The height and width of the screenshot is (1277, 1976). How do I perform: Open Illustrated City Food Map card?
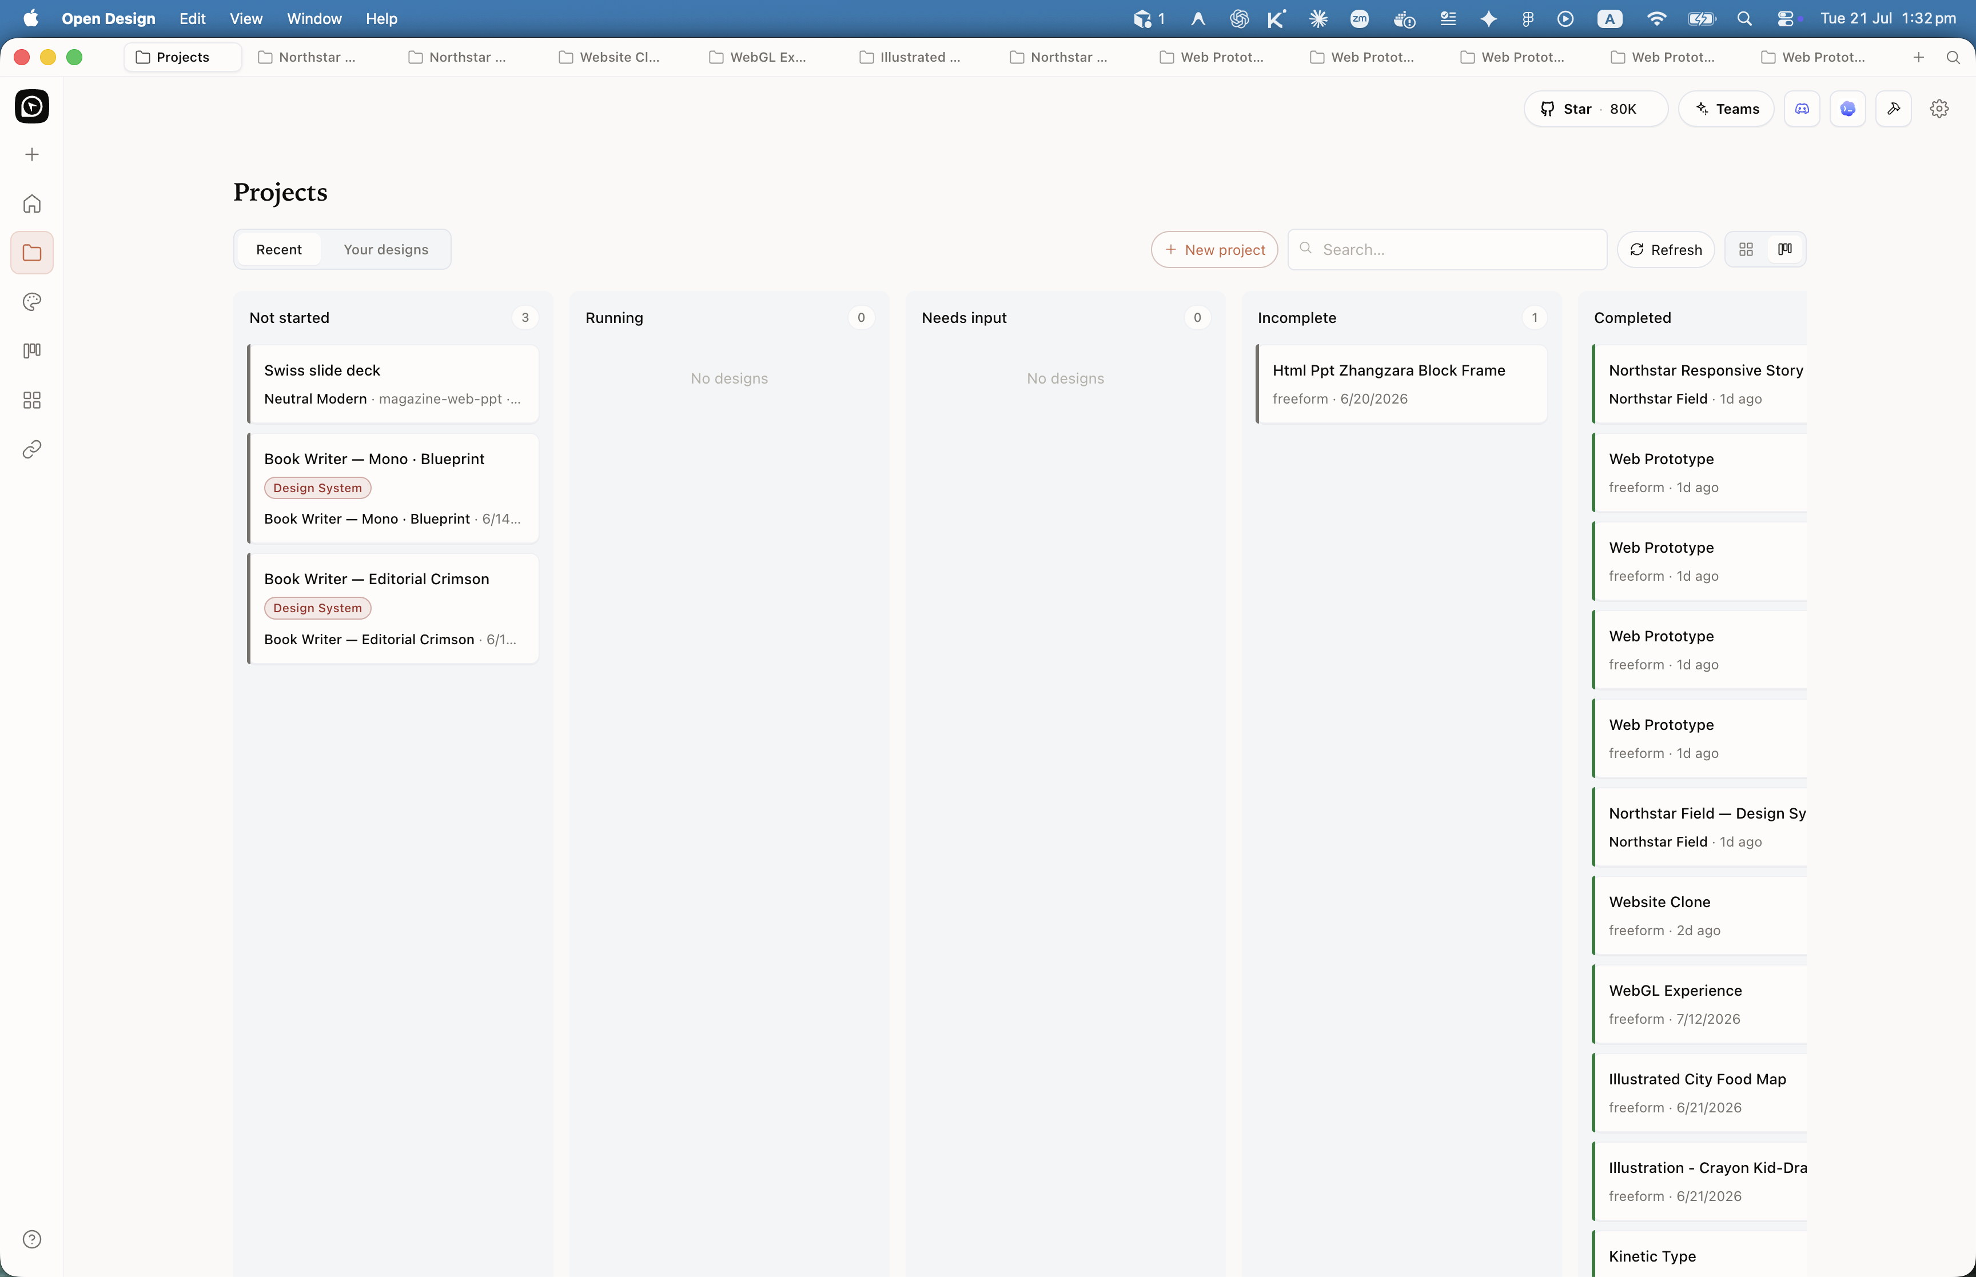click(x=1699, y=1093)
